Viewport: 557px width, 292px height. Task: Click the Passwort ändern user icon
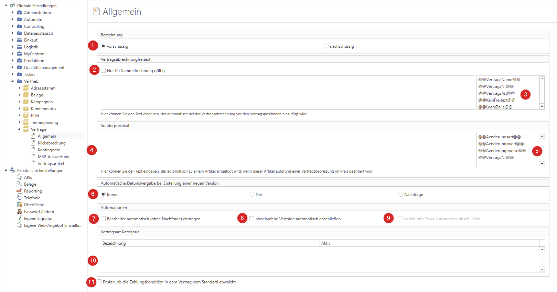[19, 212]
